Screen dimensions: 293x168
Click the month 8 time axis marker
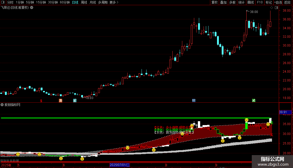(x=166, y=165)
